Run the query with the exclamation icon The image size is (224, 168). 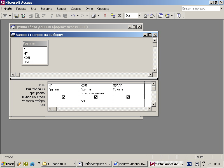(105, 16)
